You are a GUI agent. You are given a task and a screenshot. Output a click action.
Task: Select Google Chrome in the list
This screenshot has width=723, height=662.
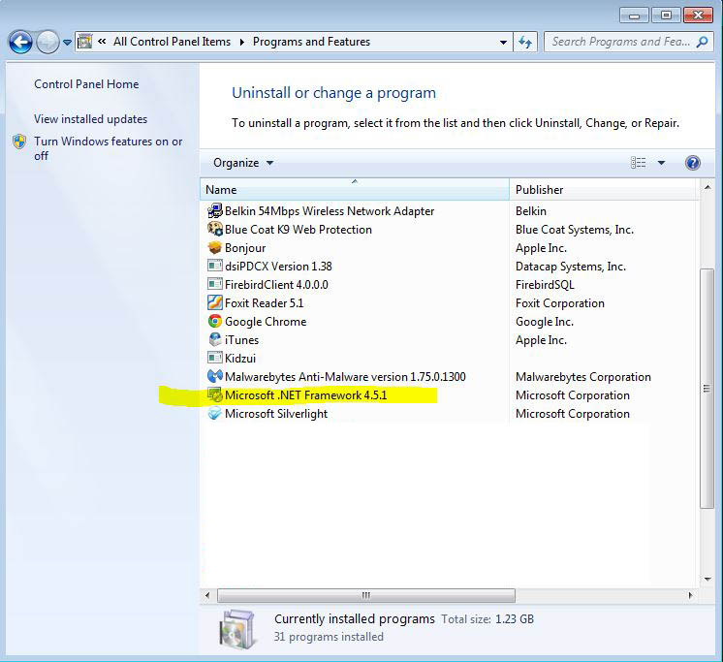pos(266,322)
